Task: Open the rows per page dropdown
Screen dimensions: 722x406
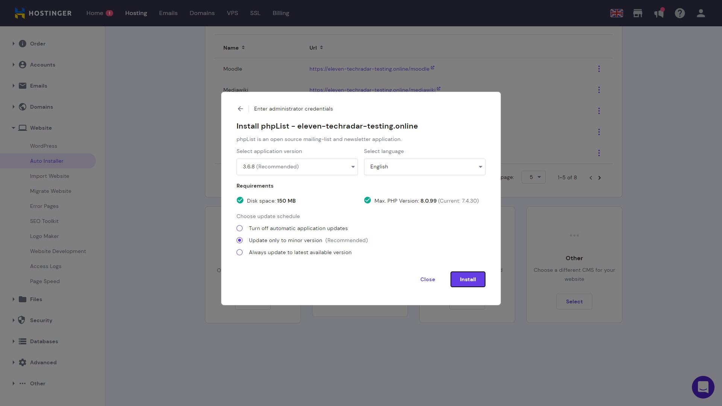Action: pyautogui.click(x=534, y=177)
